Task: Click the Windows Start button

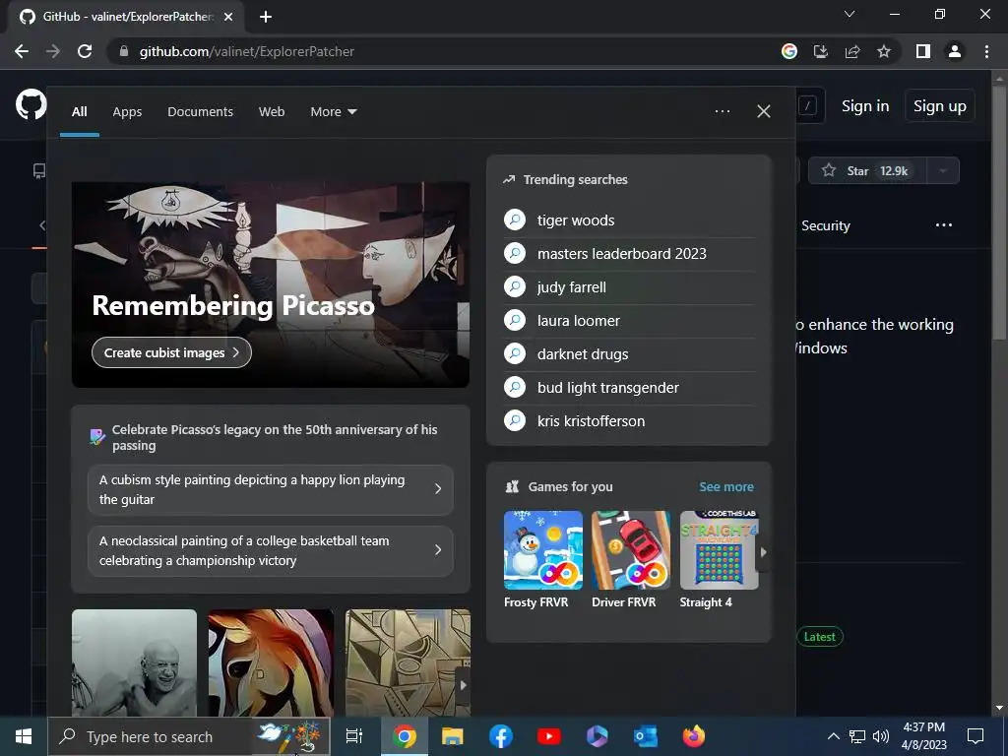Action: tap(24, 736)
